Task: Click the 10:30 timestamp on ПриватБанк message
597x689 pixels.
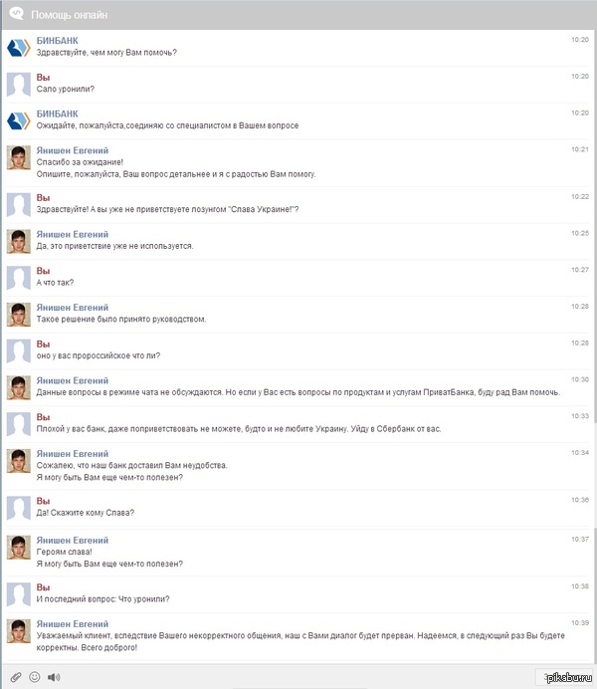Action: [580, 379]
